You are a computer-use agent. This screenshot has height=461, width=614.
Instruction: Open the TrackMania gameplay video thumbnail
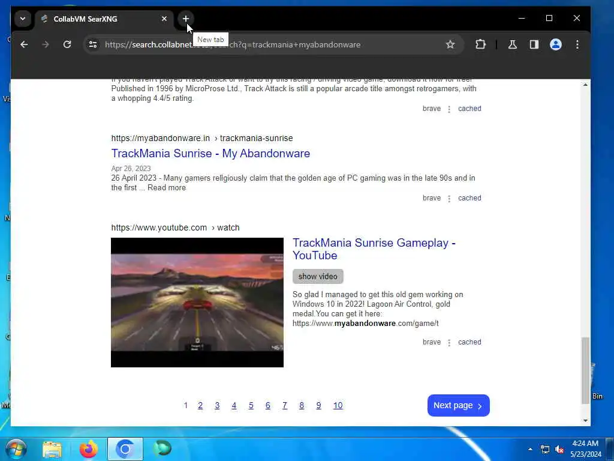click(197, 303)
